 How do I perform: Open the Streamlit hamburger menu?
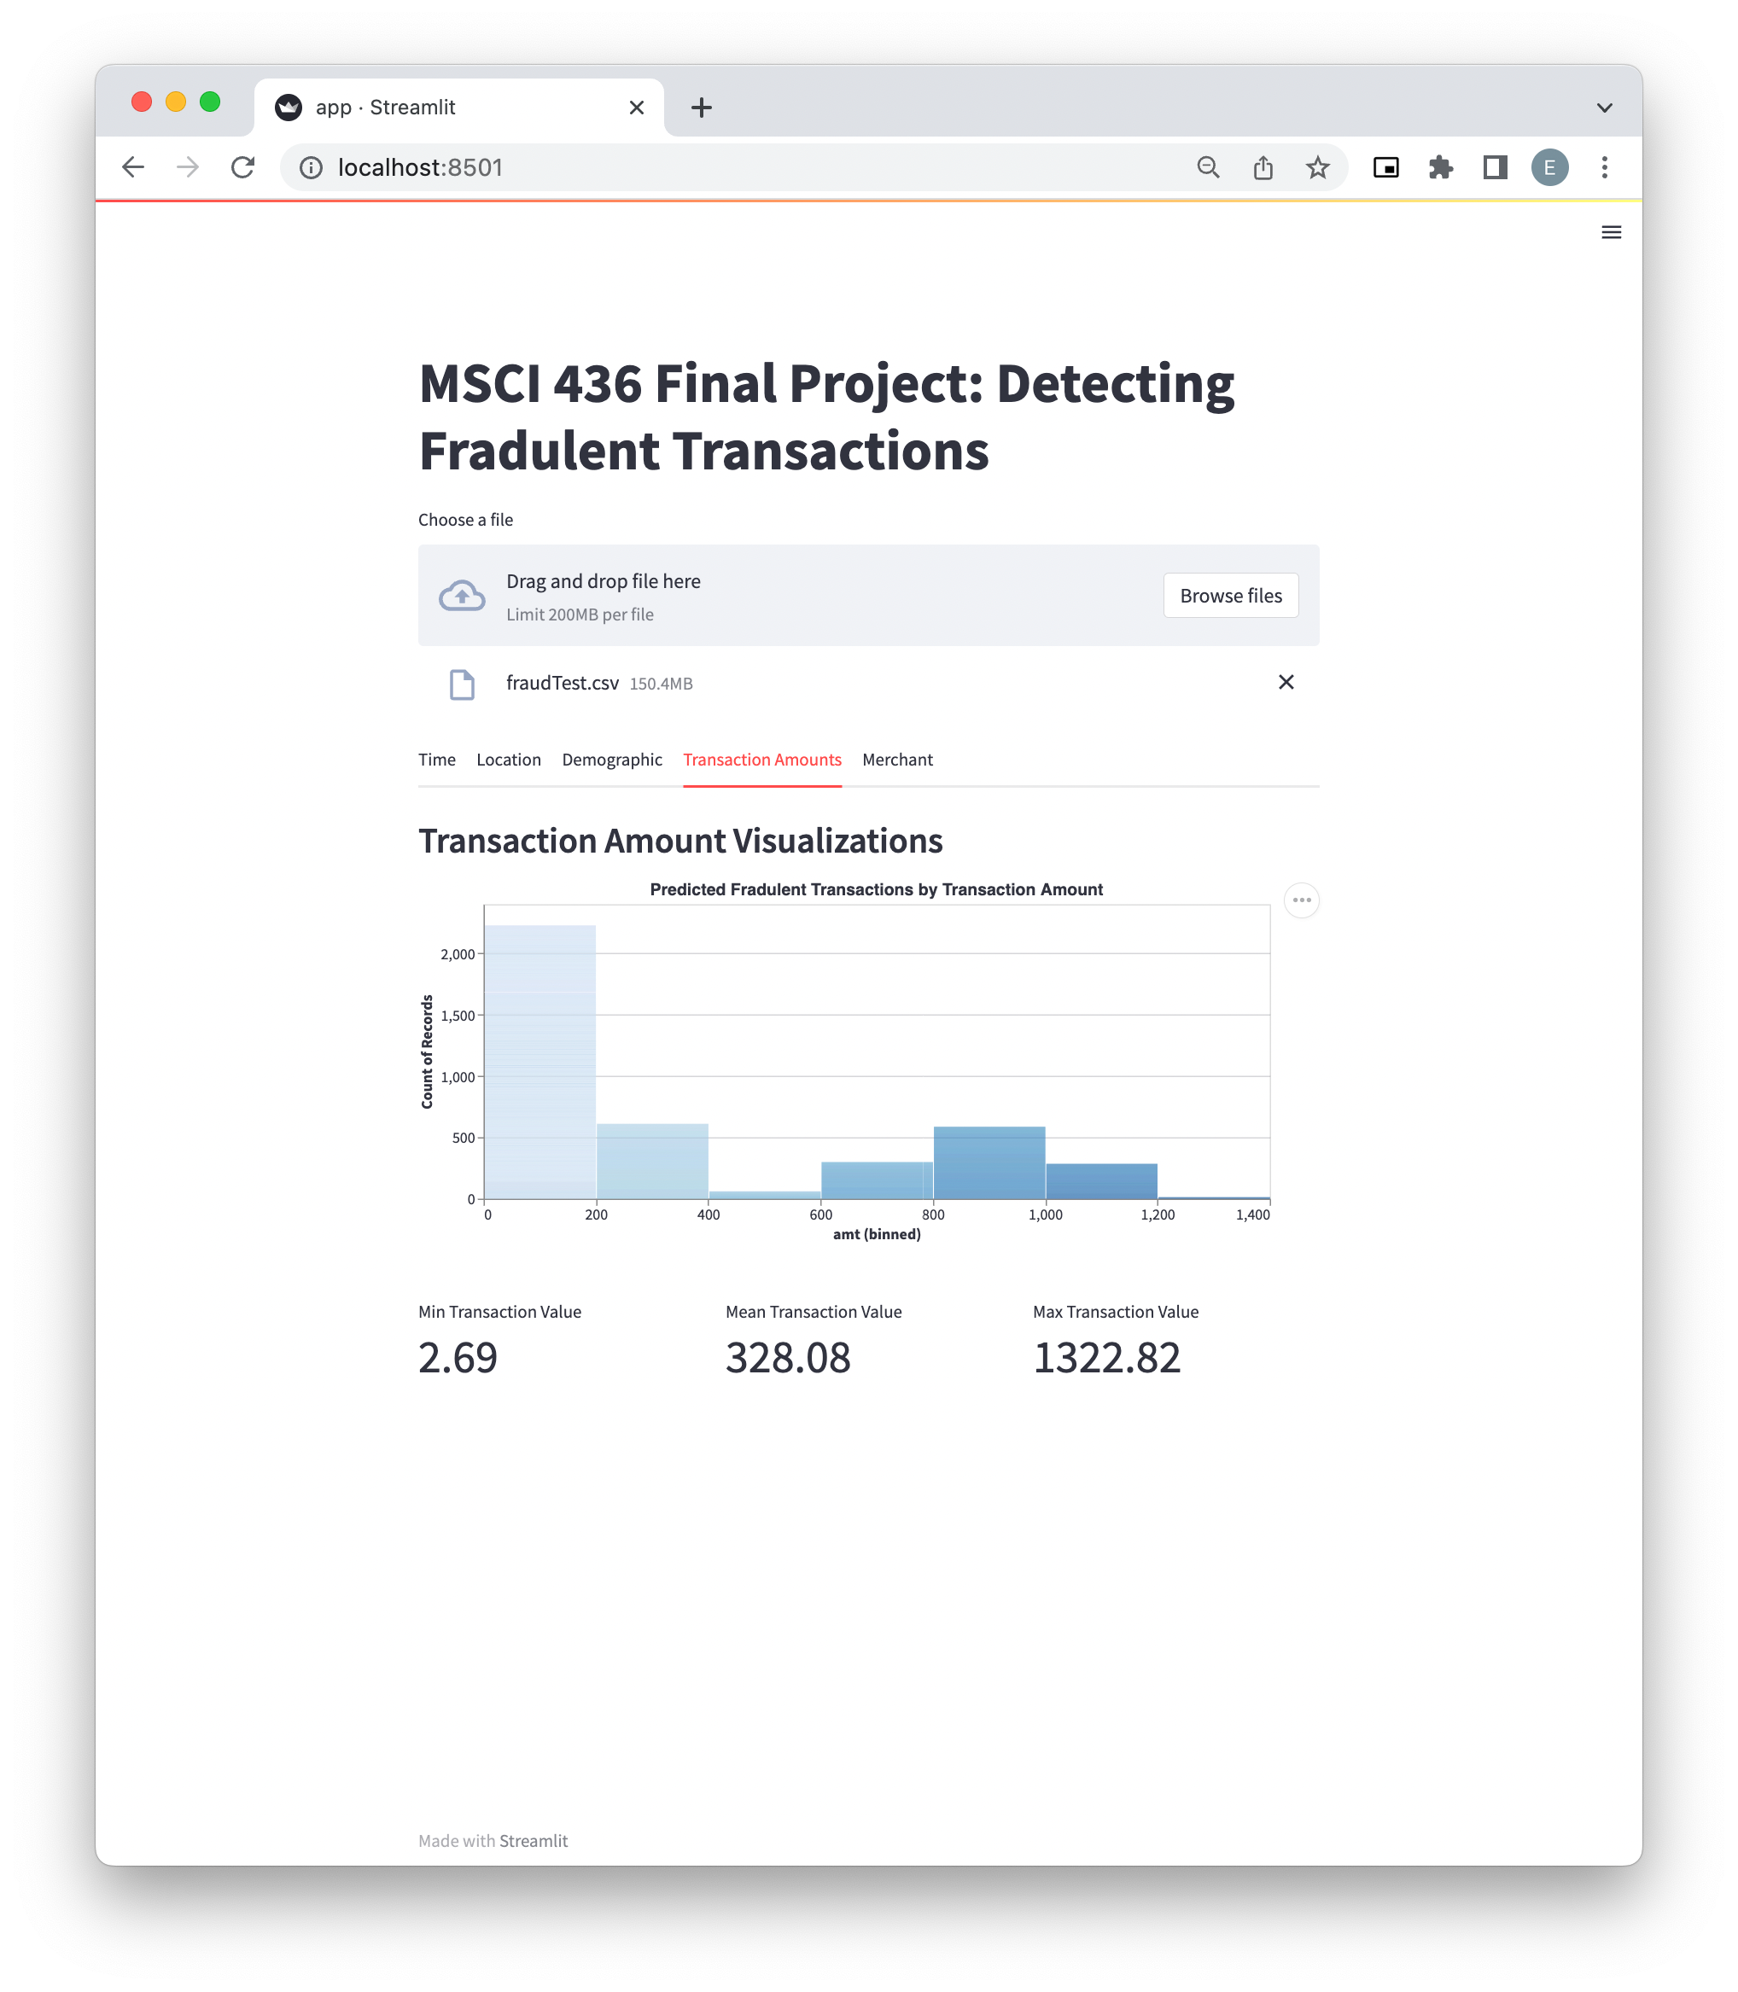click(1612, 232)
